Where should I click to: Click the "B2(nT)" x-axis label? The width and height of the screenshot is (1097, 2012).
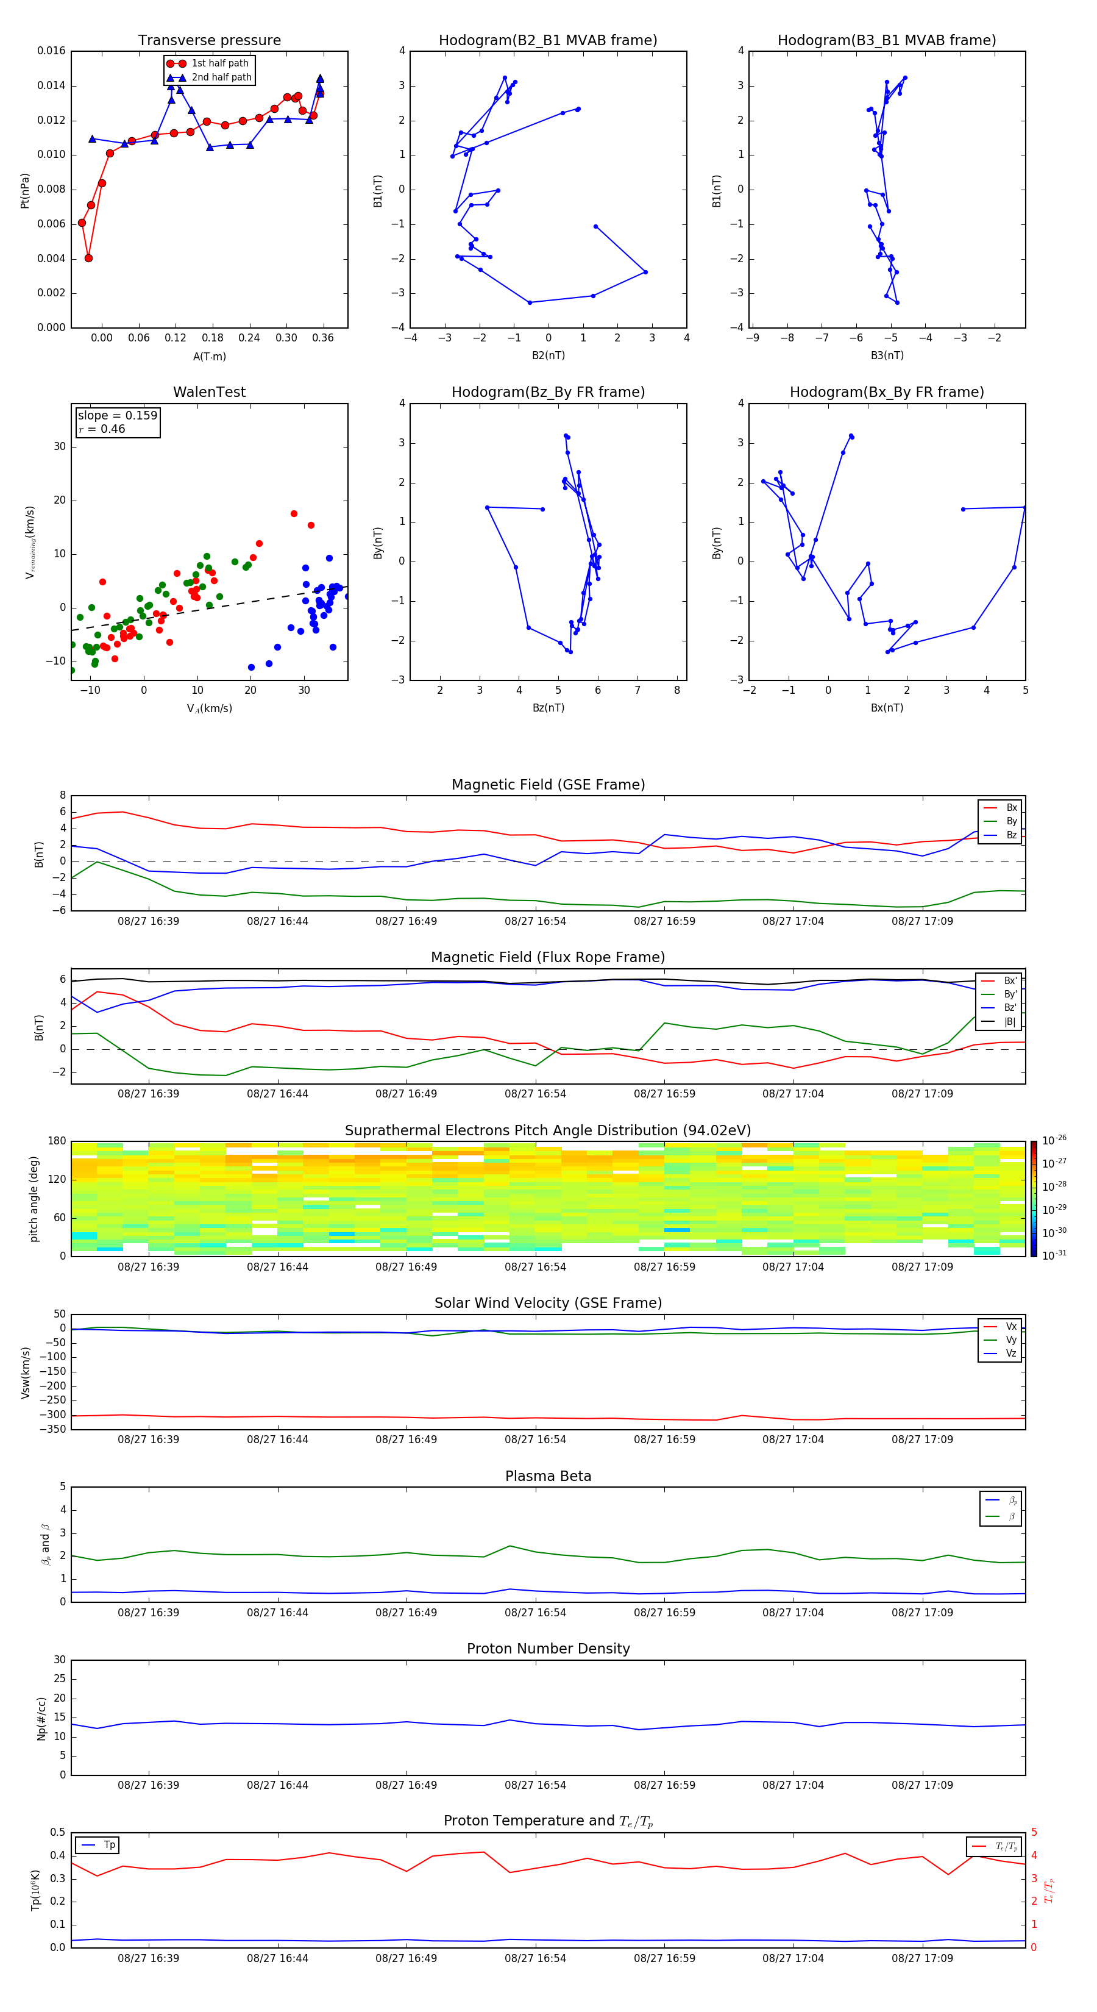click(548, 355)
